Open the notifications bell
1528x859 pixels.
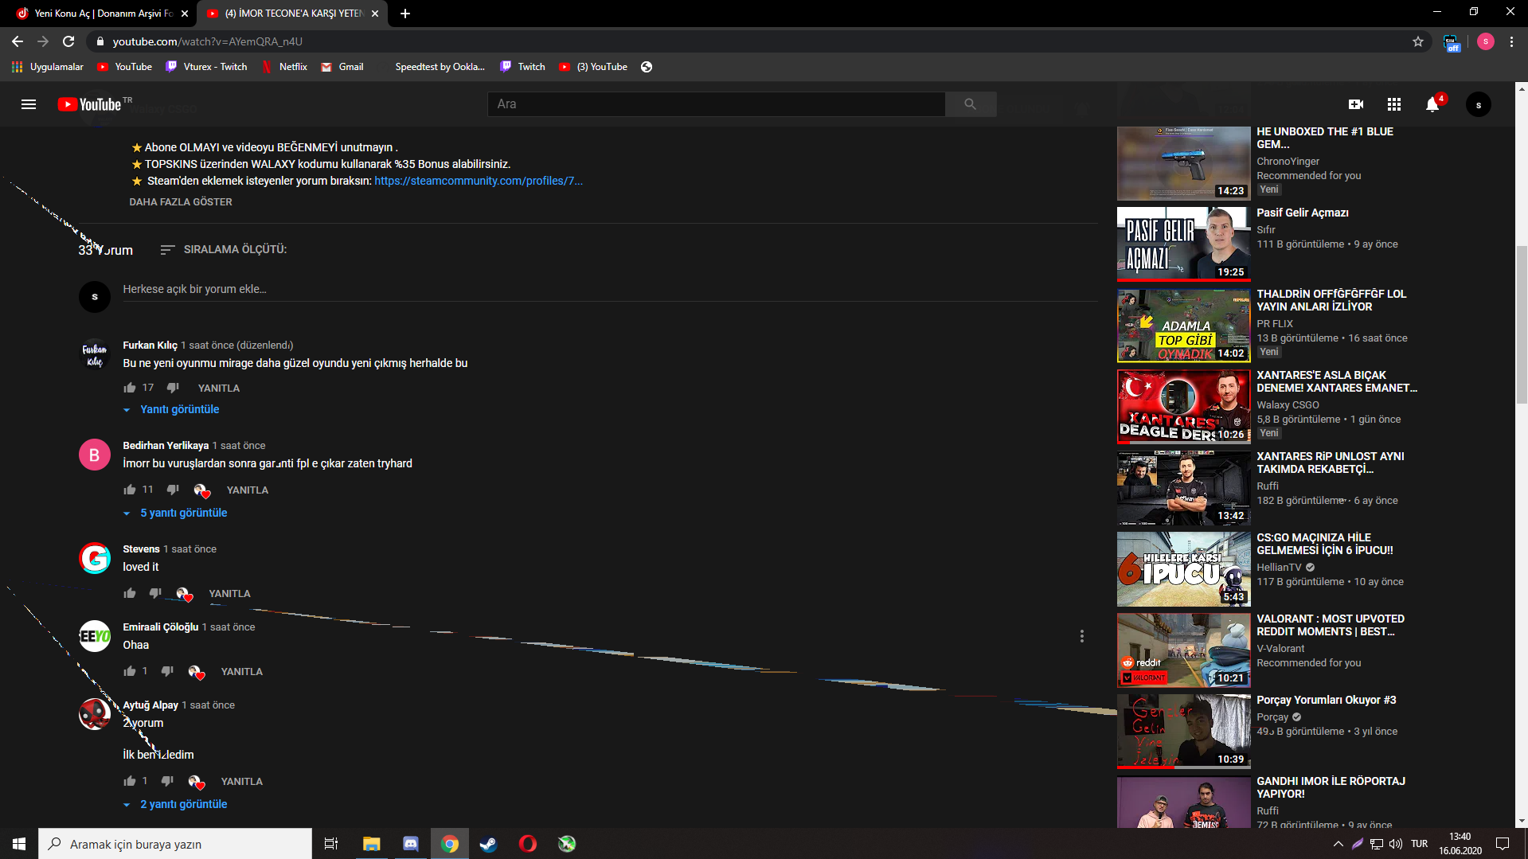tap(1432, 104)
